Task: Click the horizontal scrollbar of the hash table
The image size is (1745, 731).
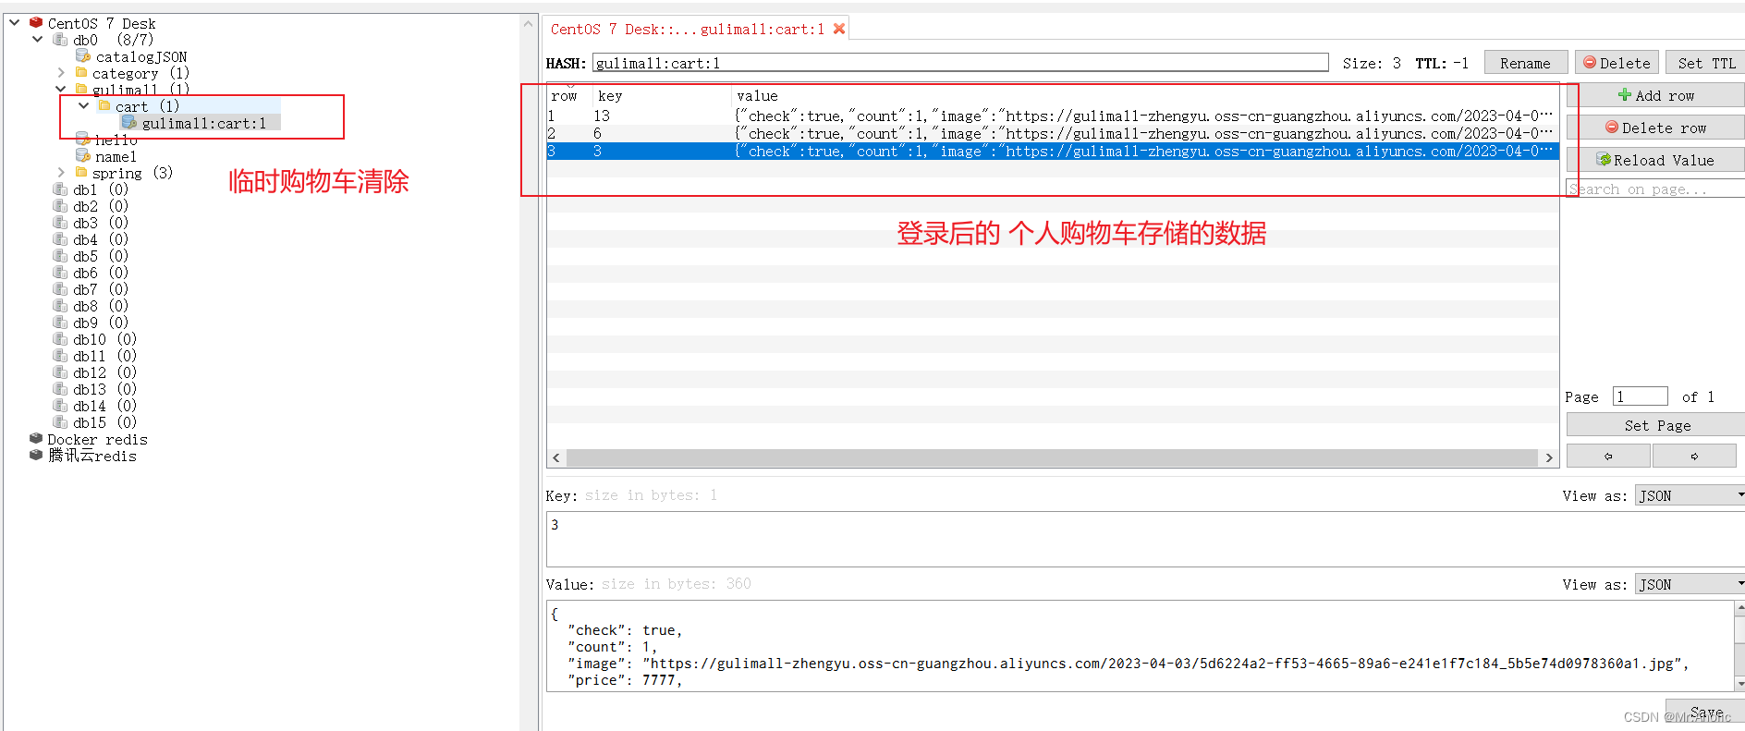Action: [1051, 457]
